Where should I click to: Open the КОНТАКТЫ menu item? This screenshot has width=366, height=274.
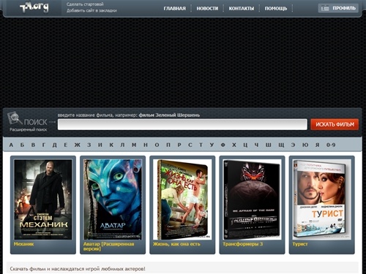242,9
